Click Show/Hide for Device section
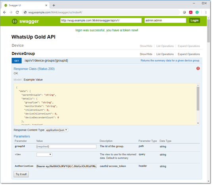 (146, 46)
